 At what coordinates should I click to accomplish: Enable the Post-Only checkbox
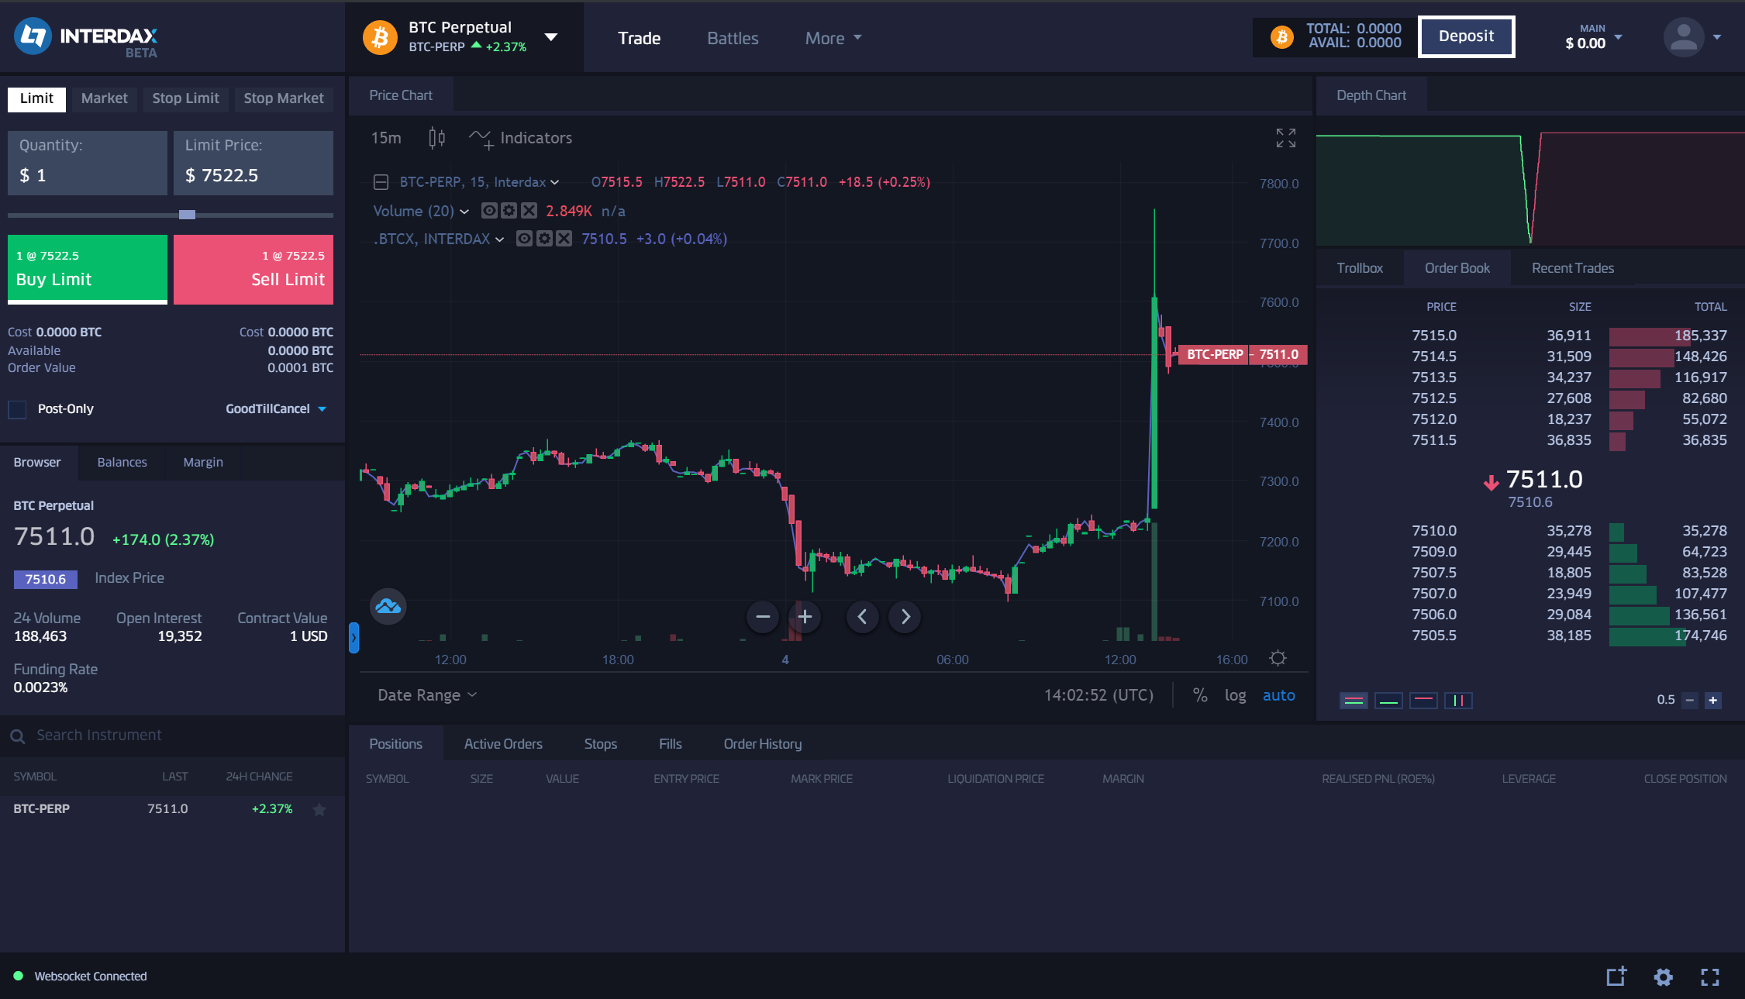coord(17,409)
